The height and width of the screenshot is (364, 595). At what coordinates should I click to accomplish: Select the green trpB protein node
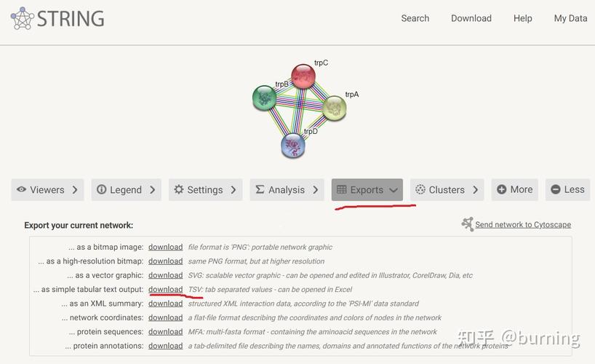(264, 98)
